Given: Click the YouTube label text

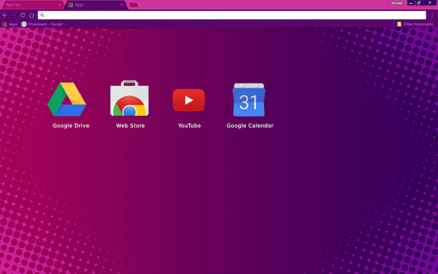Looking at the screenshot, I should coord(189,126).
